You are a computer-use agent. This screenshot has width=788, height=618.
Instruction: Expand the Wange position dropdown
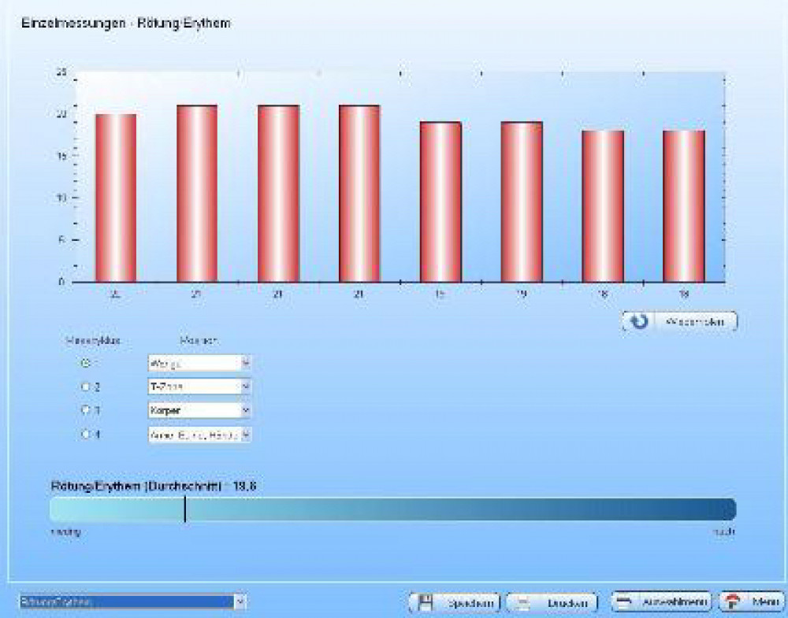[245, 363]
